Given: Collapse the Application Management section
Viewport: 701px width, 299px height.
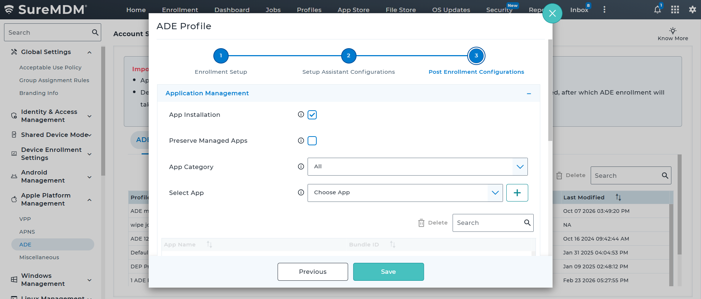Looking at the screenshot, I should coord(529,93).
